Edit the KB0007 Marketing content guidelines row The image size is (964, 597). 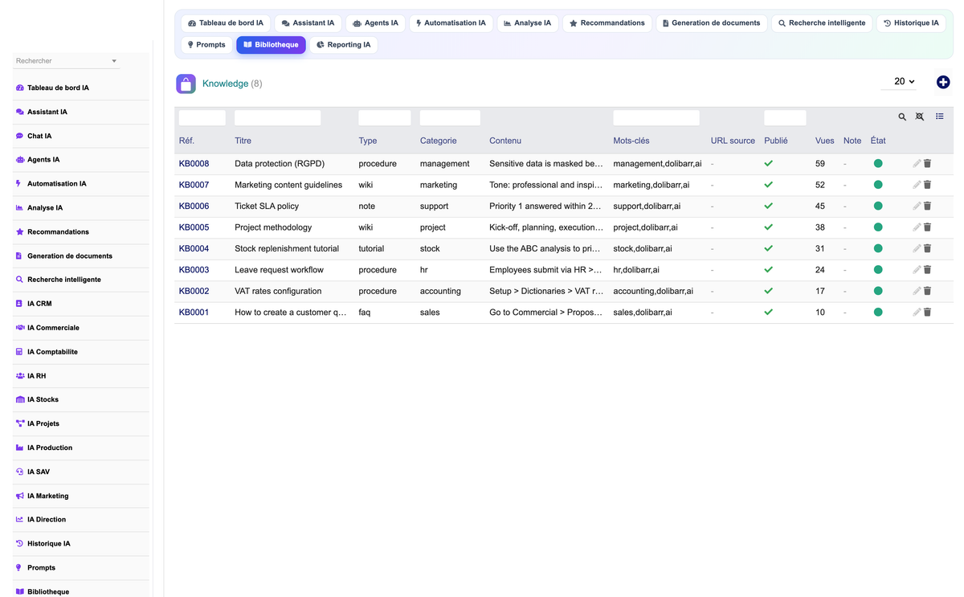click(x=917, y=185)
